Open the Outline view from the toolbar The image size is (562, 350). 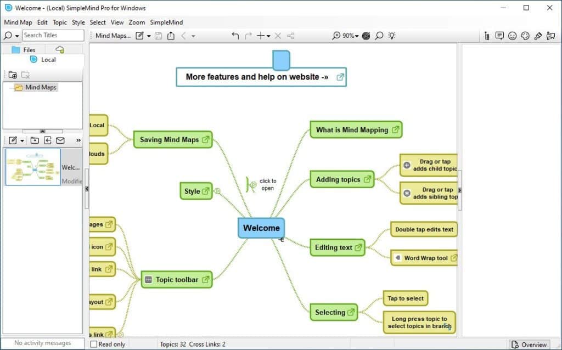[487, 36]
